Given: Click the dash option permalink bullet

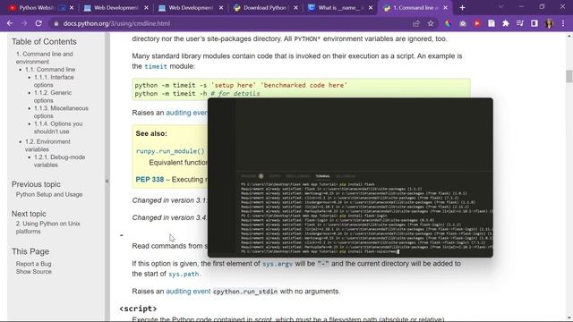Looking at the screenshot, I should 122,235.
